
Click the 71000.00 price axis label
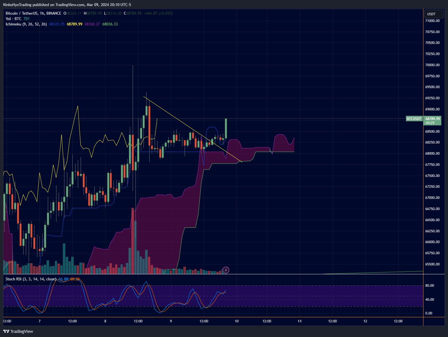[432, 21]
